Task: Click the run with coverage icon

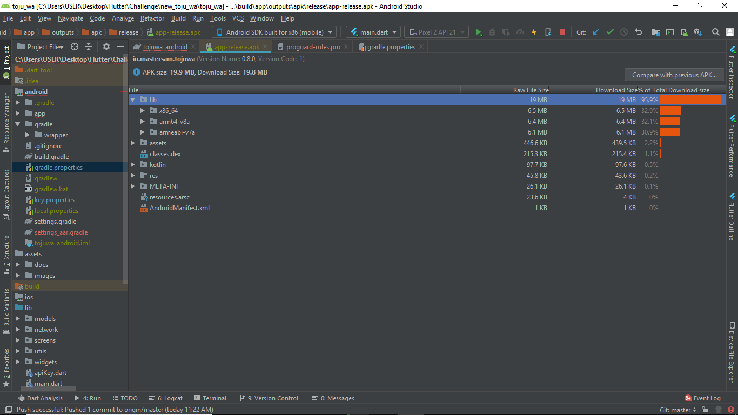Action: pyautogui.click(x=506, y=32)
